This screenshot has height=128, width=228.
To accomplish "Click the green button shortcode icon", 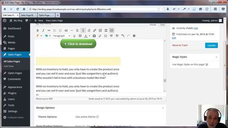I will 46,36.
